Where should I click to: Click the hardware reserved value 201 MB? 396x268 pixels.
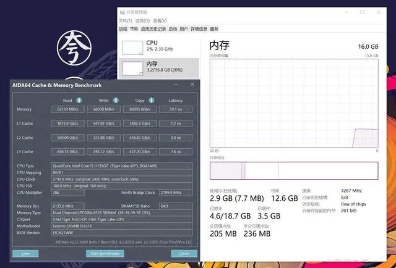pos(348,211)
